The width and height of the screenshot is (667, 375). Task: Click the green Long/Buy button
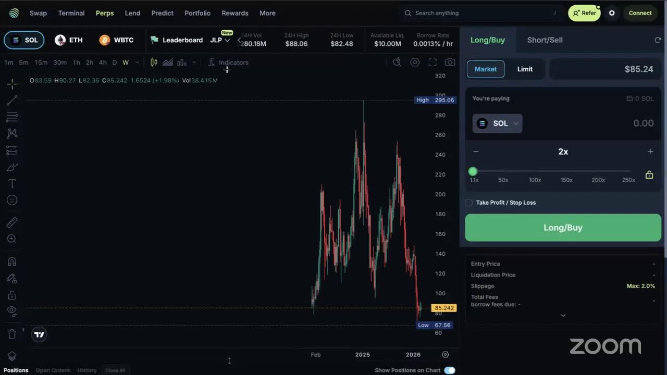point(563,228)
